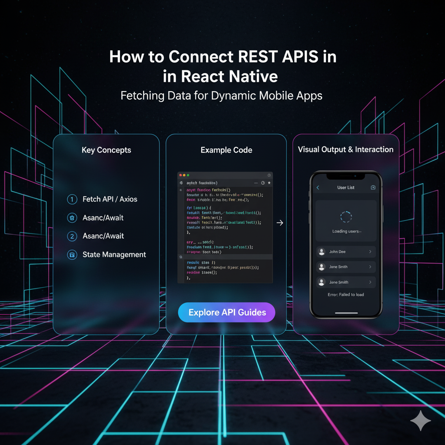Click the circular loading spinner above Loading users
Viewport: 445px width, 445px height.
(345, 216)
